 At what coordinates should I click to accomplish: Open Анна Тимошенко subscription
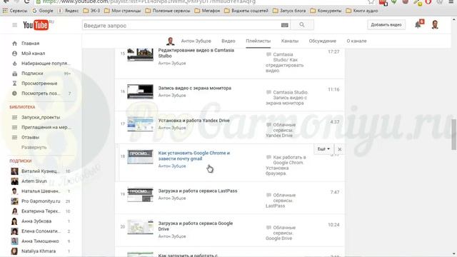click(x=41, y=241)
